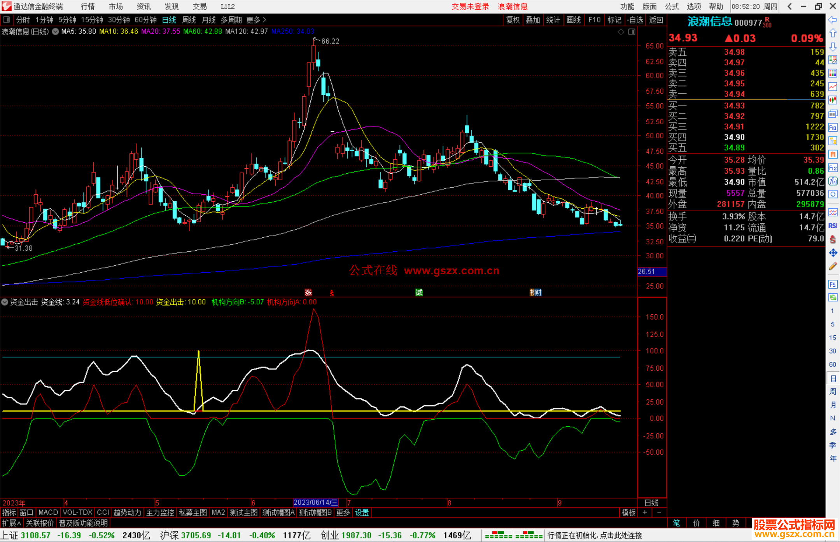
Task: Toggle the panel icon left of 分时
Action: click(7, 20)
